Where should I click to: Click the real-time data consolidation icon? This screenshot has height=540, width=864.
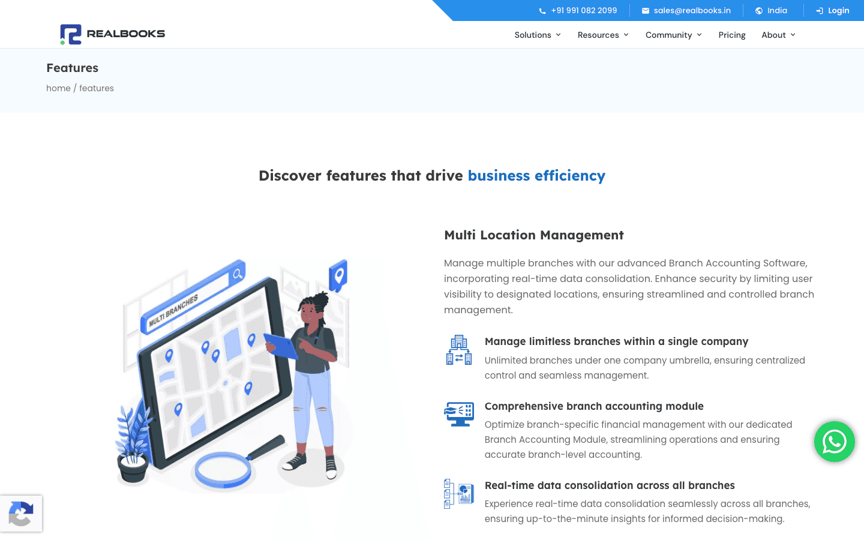pyautogui.click(x=459, y=493)
